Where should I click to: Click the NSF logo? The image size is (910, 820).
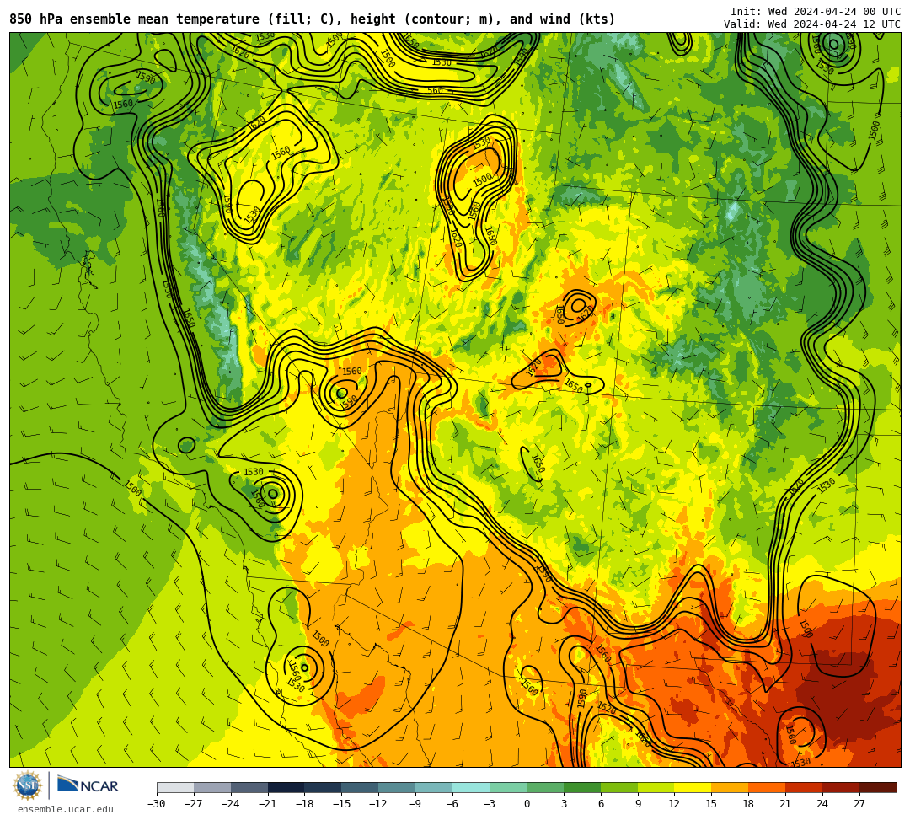[x=27, y=785]
